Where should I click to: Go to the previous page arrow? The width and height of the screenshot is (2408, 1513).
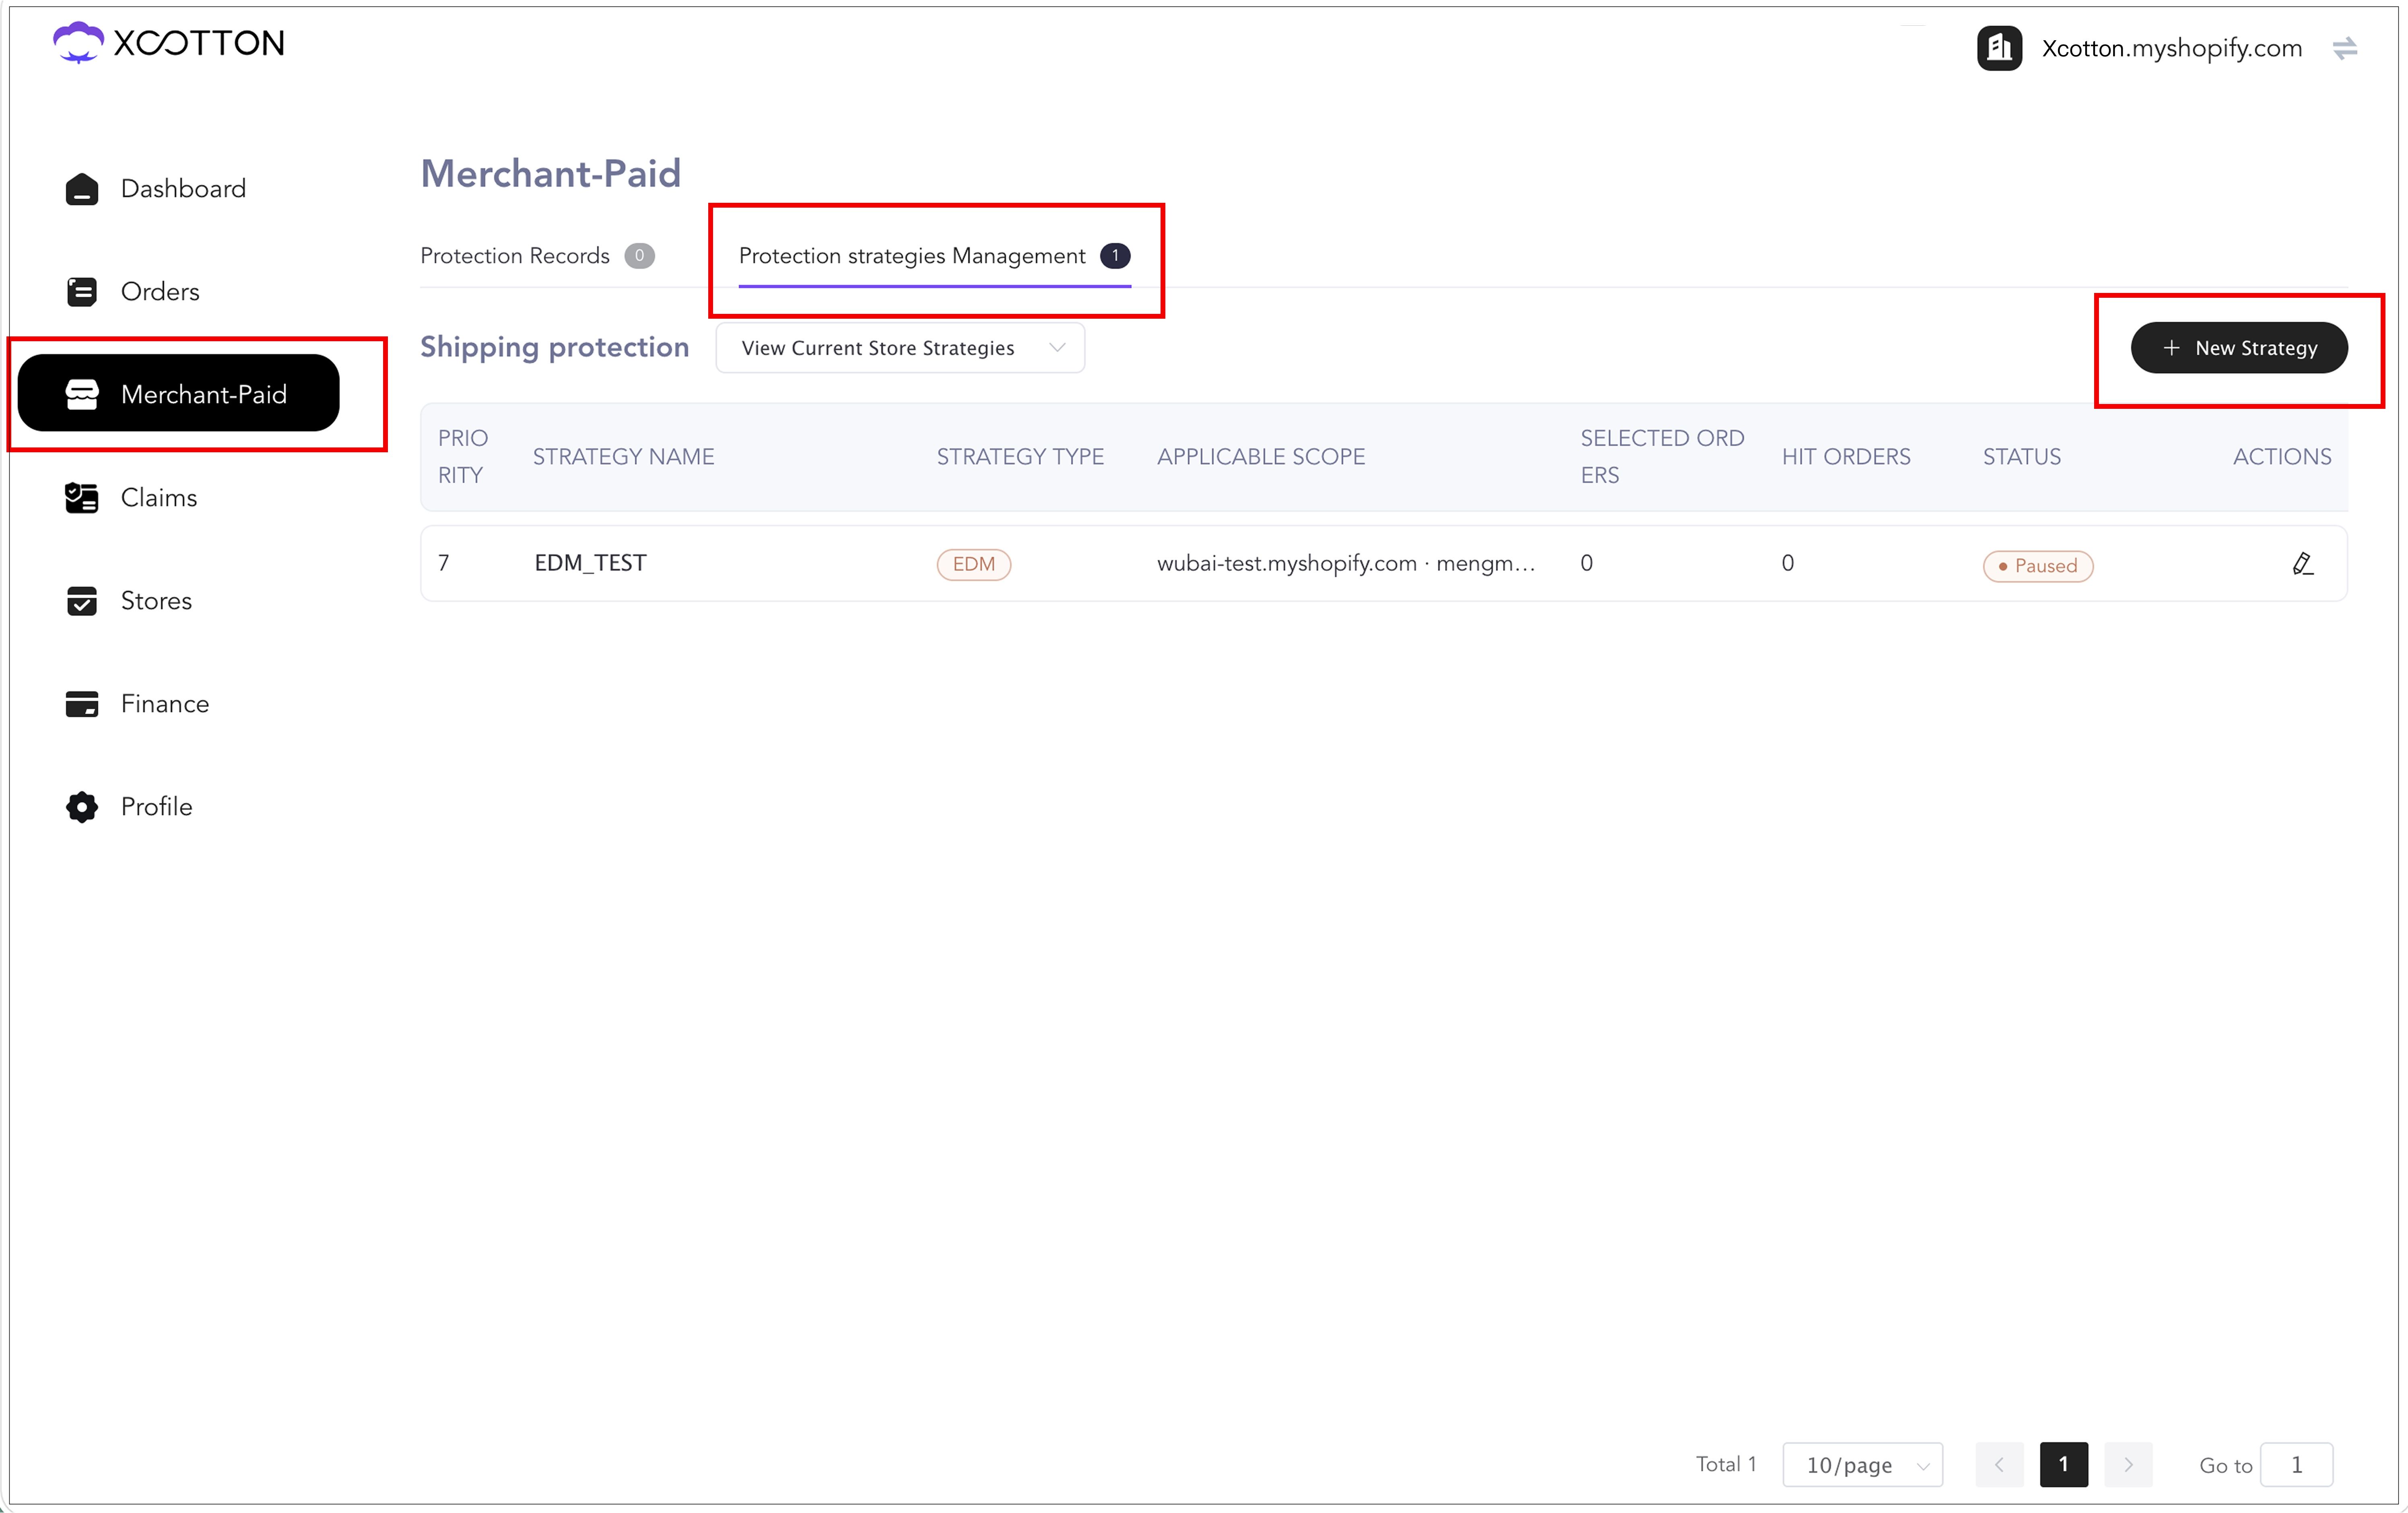[x=1999, y=1465]
